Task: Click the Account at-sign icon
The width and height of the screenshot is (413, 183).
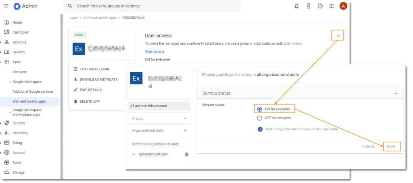Action: pos(7,153)
